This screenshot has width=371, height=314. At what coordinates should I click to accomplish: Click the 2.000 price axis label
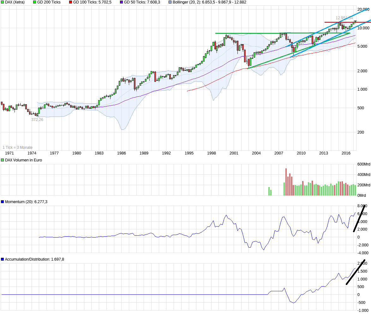[362, 71]
